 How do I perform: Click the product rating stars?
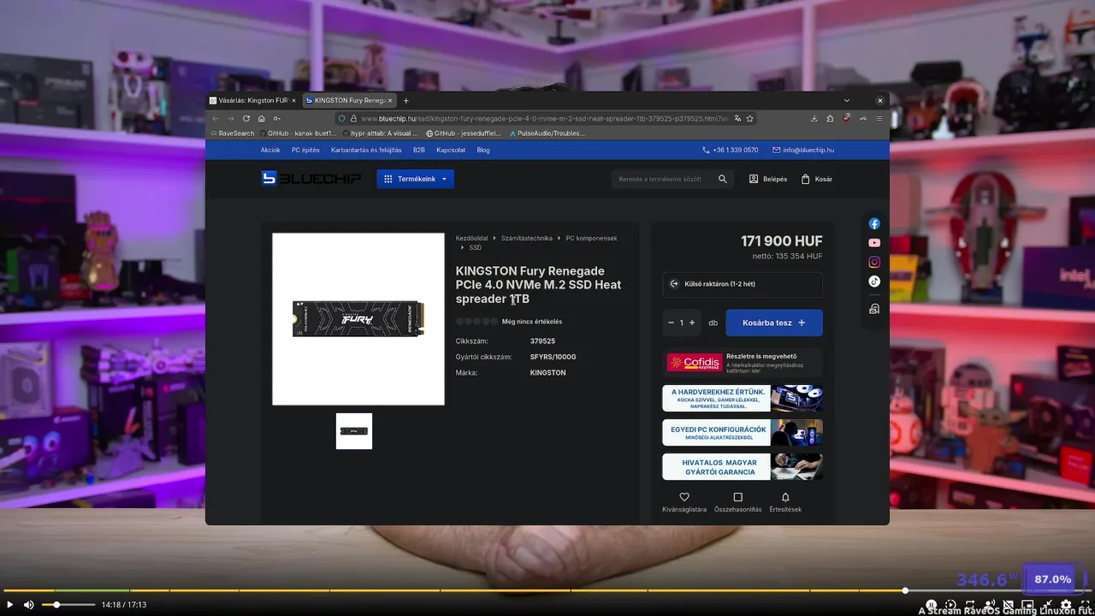pos(476,322)
